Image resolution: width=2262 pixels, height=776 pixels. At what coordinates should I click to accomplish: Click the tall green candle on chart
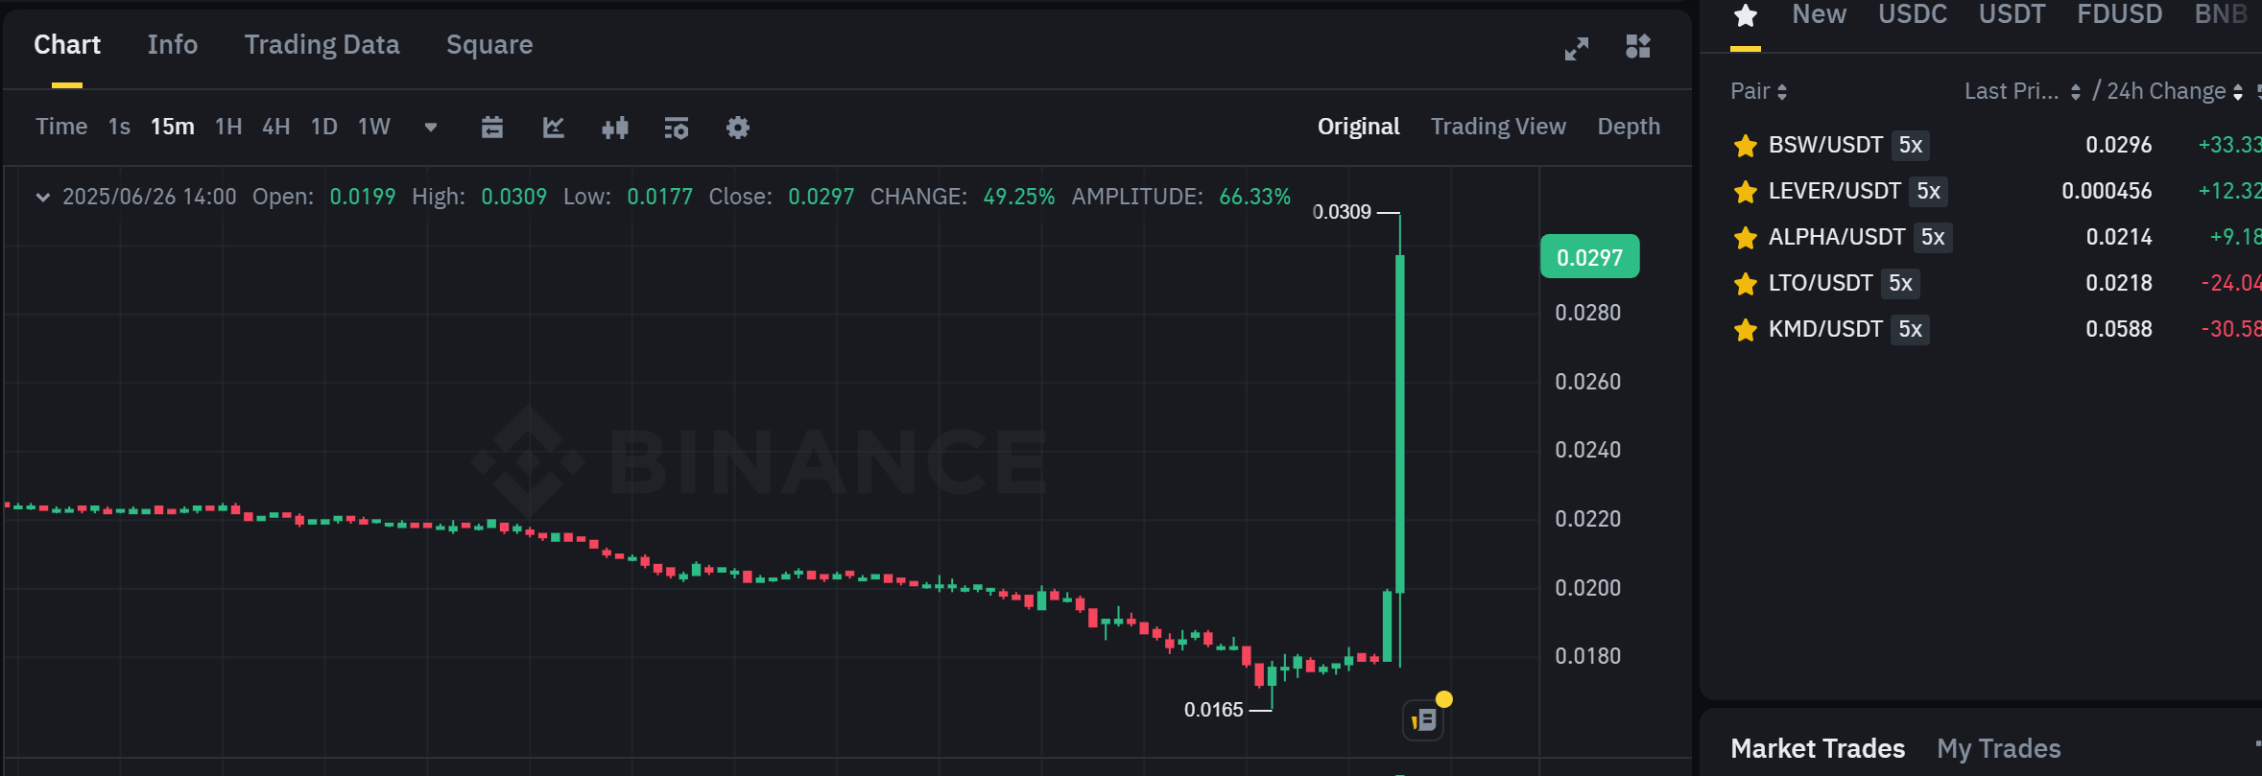tap(1400, 424)
